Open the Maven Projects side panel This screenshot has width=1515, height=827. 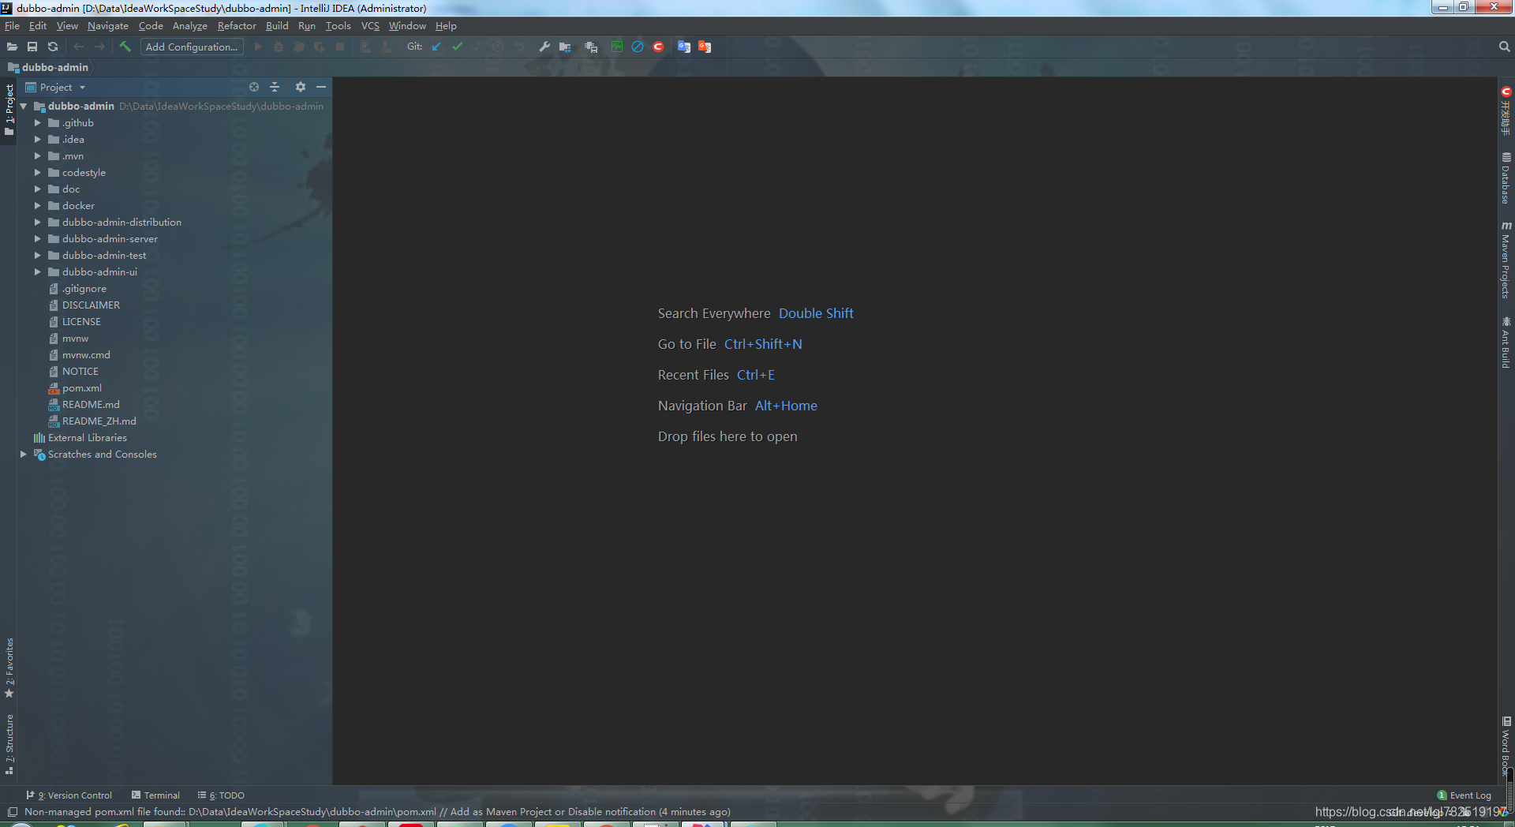pyautogui.click(x=1506, y=260)
